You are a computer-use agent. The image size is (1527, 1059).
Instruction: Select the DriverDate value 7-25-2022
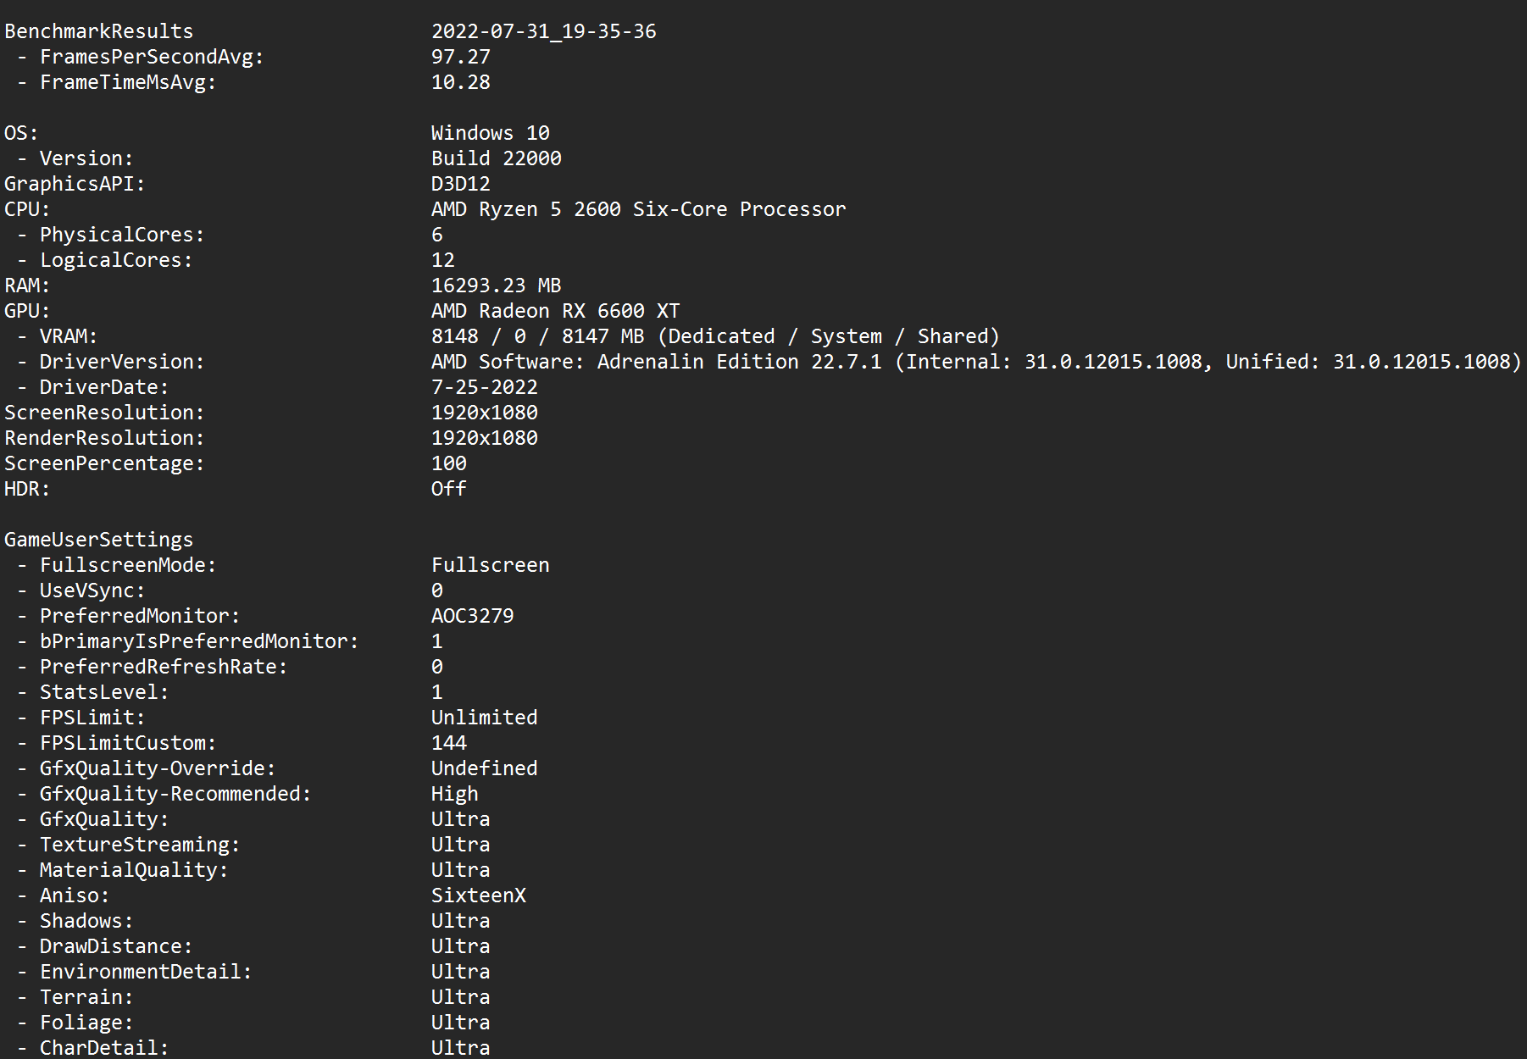point(484,387)
